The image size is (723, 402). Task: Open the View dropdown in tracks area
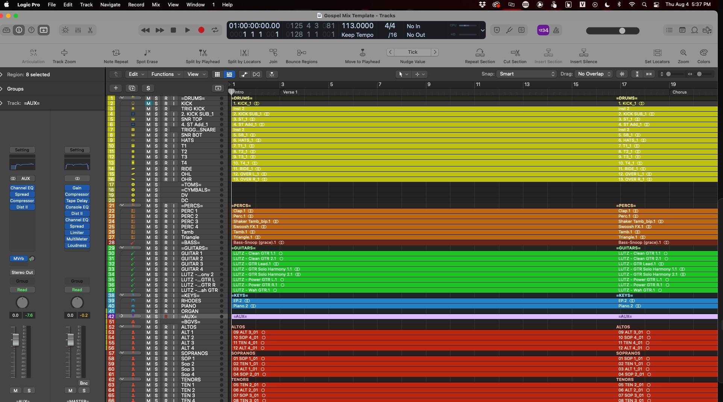coord(196,74)
